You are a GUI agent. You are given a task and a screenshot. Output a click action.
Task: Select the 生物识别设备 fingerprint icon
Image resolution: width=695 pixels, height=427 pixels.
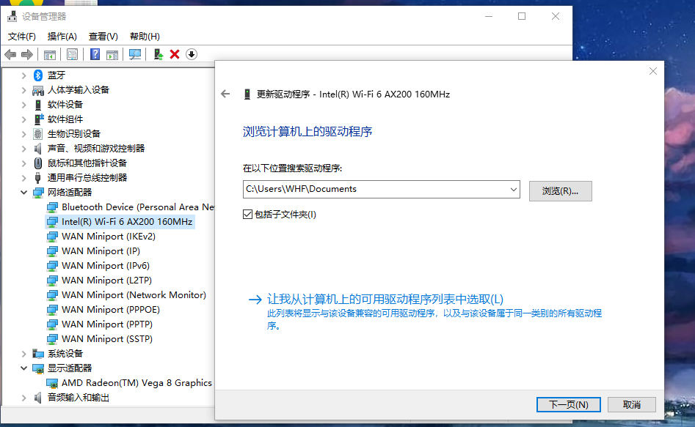(x=38, y=134)
